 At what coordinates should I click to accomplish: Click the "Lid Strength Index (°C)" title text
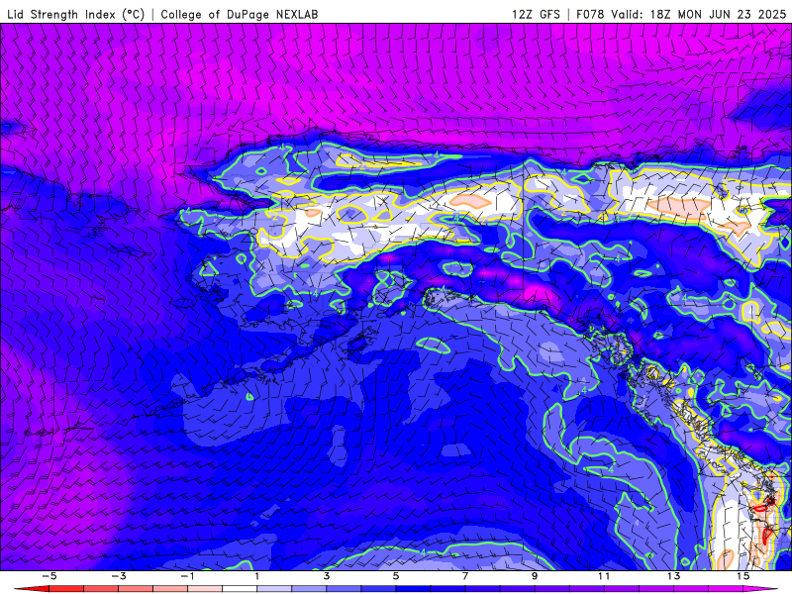click(x=76, y=14)
